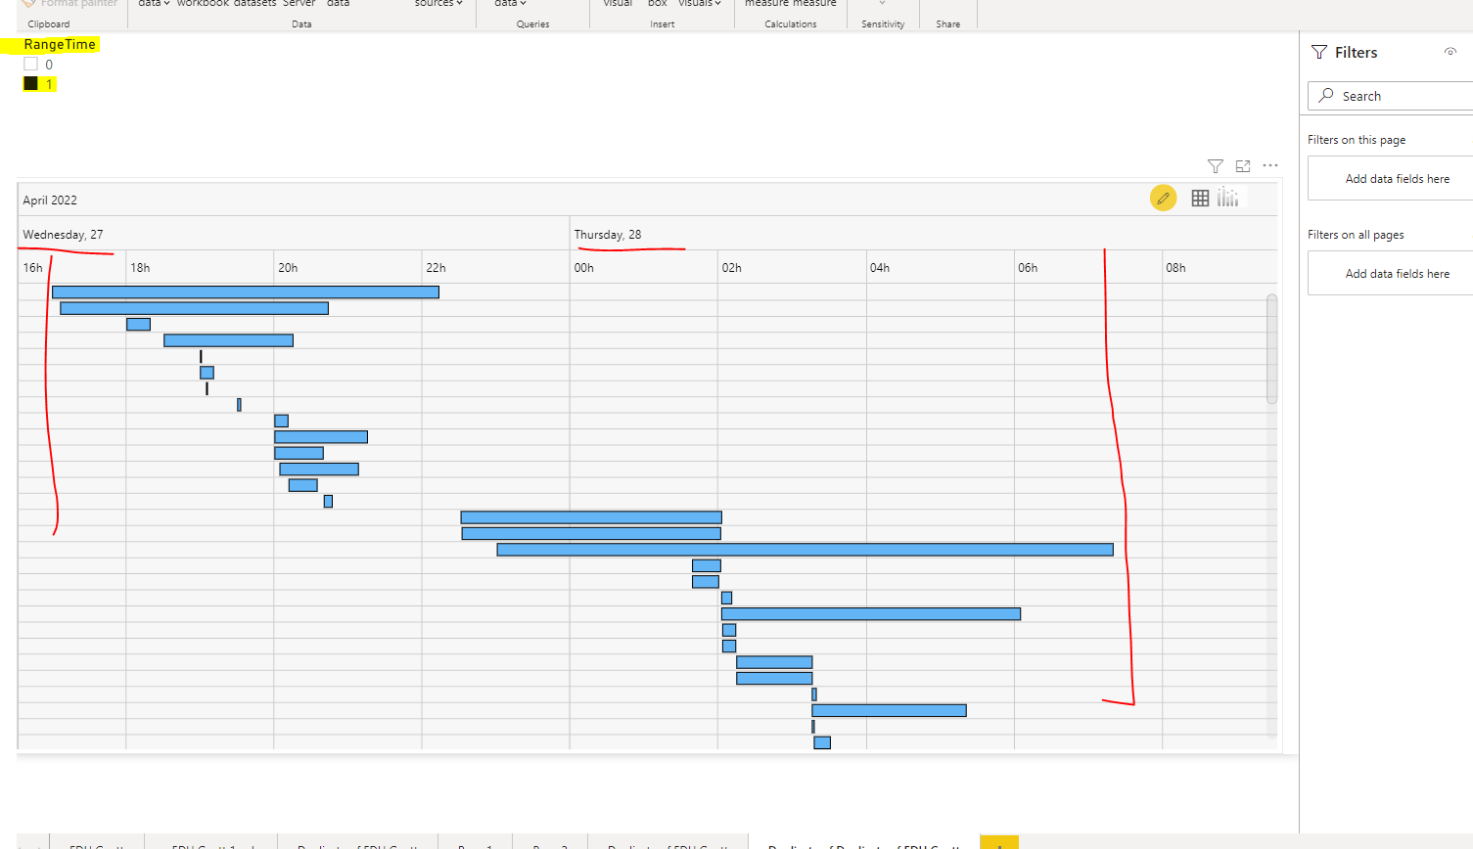Click the Gantt chart vertical scrollbar thumb

tap(1271, 348)
